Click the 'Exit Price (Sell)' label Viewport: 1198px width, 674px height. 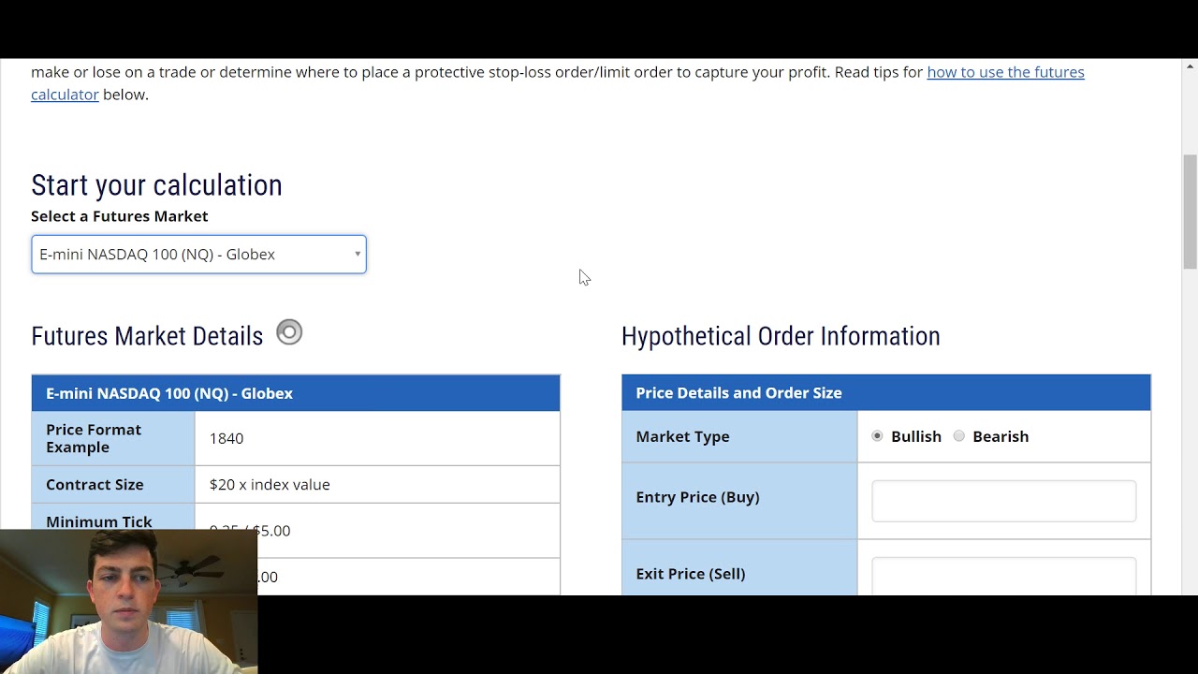point(691,574)
